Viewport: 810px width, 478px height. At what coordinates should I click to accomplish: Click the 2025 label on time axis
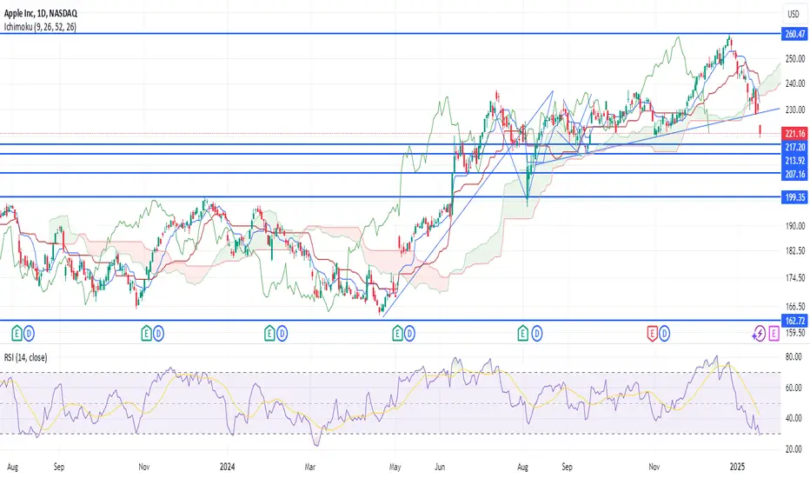[737, 467]
